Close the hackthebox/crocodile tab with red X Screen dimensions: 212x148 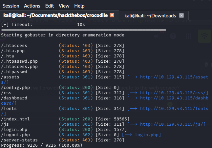pyautogui.click(x=112, y=15)
